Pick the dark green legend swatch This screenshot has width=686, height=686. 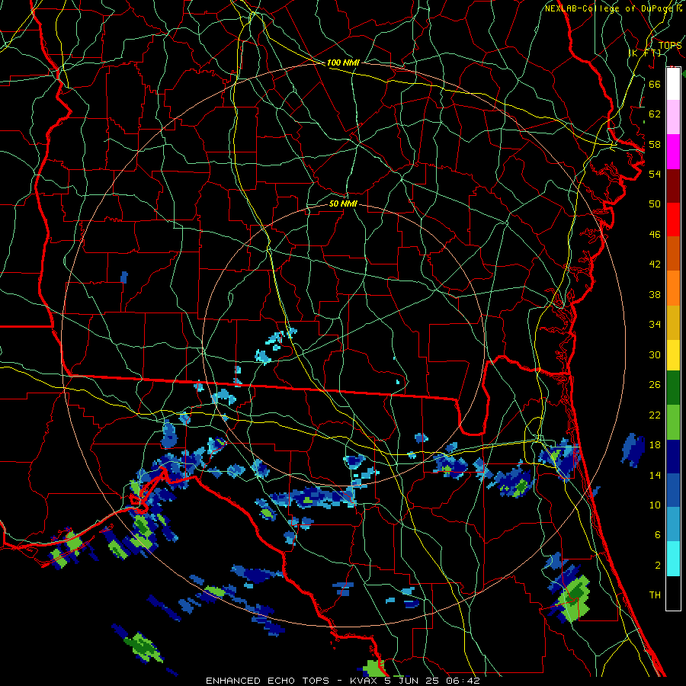(x=673, y=388)
